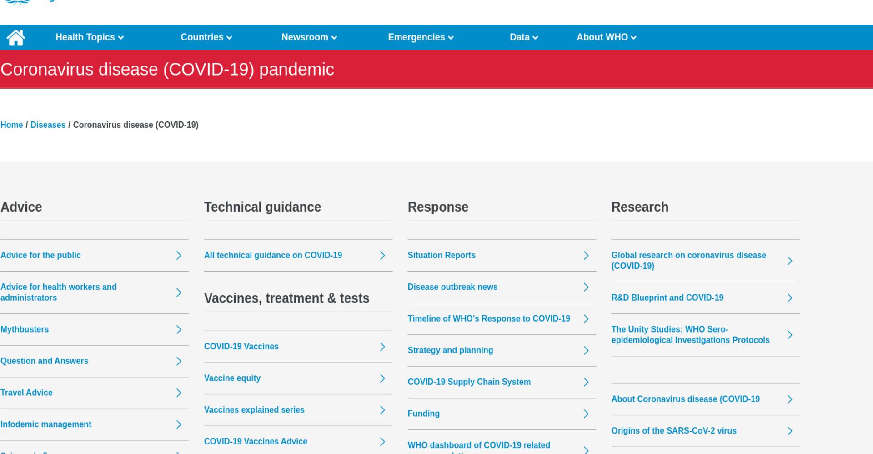
Task: Open the About WHO menu
Action: tap(607, 37)
